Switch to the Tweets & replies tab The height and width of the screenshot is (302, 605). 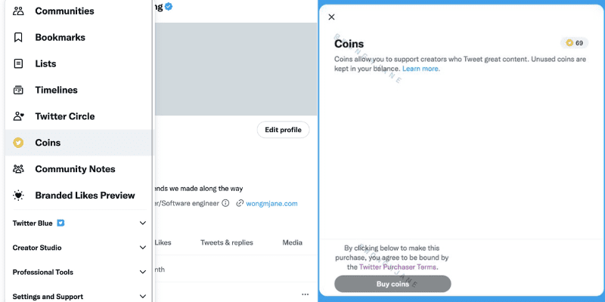pos(227,243)
